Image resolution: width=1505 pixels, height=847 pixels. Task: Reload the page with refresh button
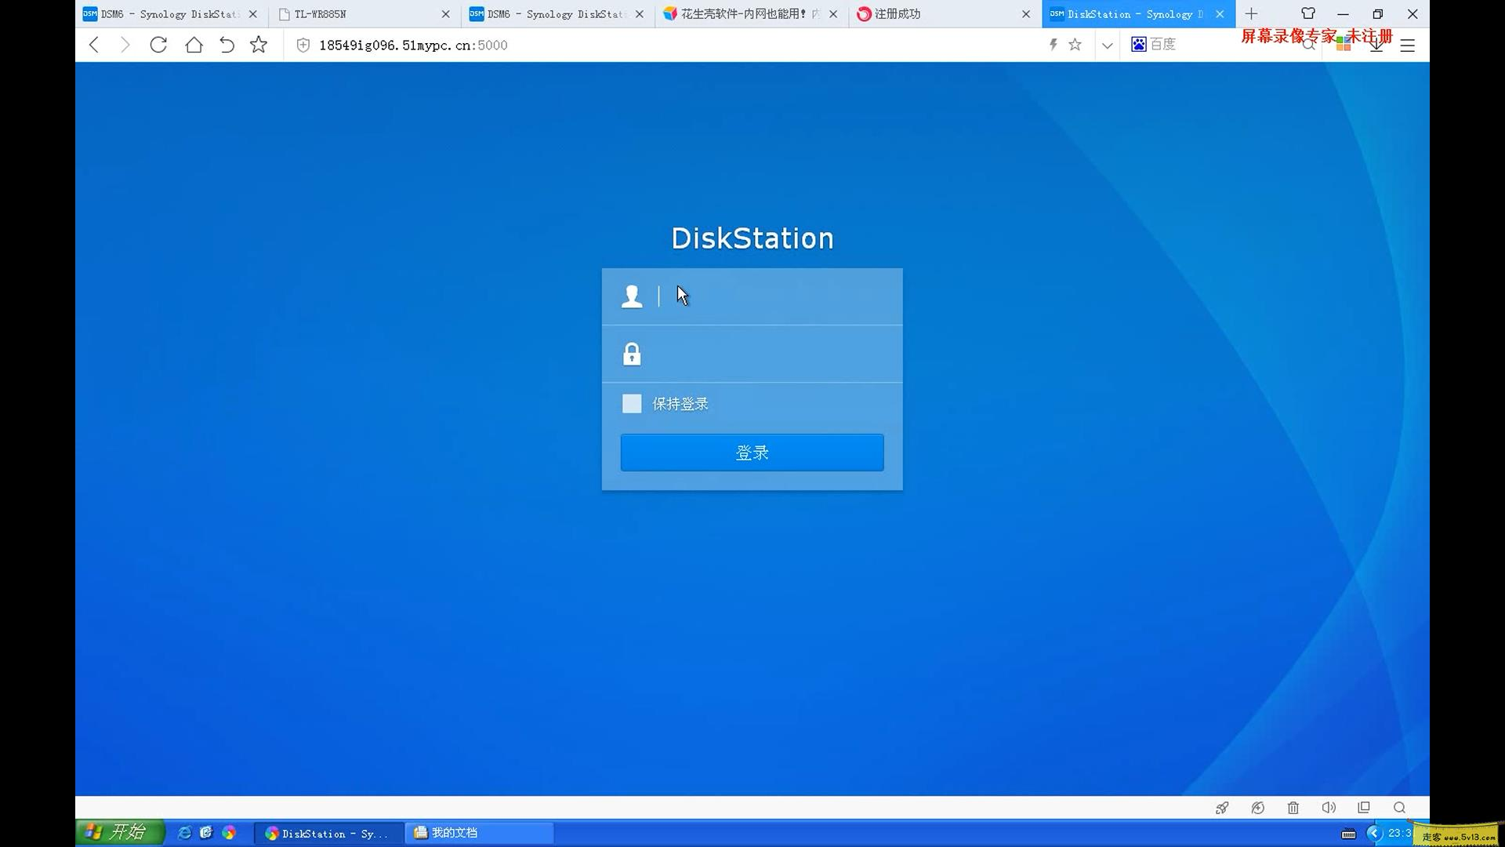pos(158,45)
